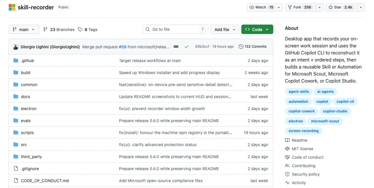Click the CODE_OF_CONDUCT.md file icon

[16, 180]
